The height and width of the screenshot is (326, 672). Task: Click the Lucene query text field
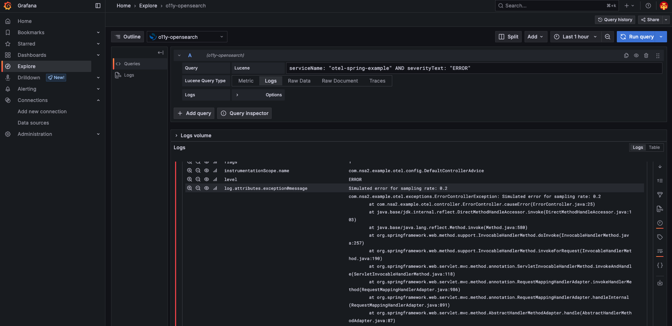pos(474,68)
